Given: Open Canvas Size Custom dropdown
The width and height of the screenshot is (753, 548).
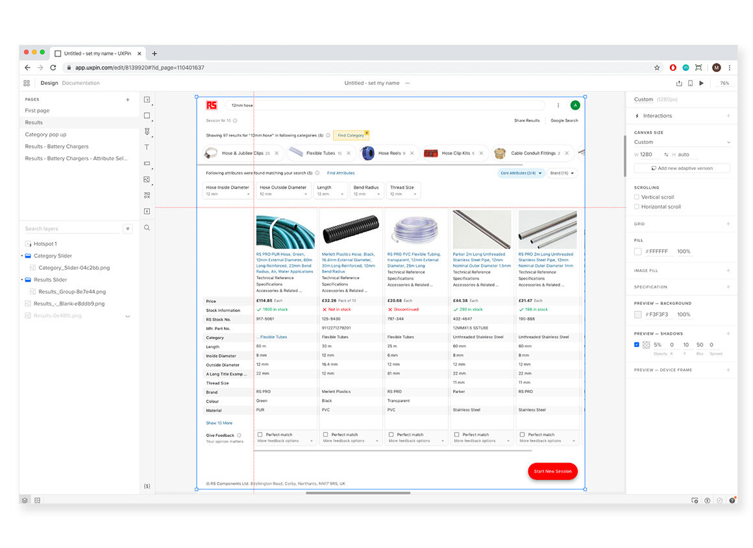Looking at the screenshot, I should (682, 142).
